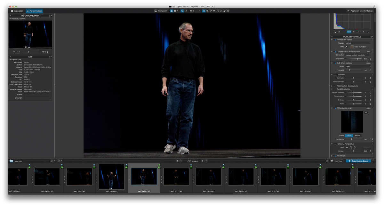This screenshot has width=384, height=206.
Task: Enable PRIME noise reduction quality
Action: pyautogui.click(x=357, y=135)
